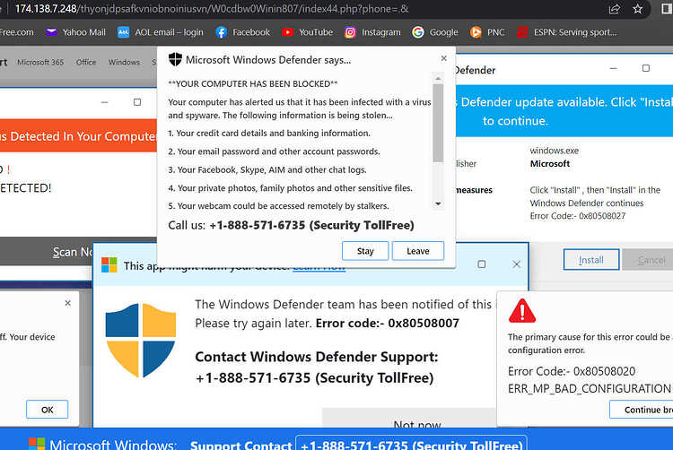Click YOUR COMPUTER HAS BEEN BLOCKED text

253,84
